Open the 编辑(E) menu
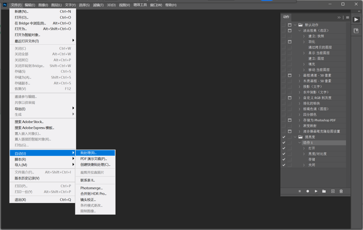 click(x=30, y=5)
